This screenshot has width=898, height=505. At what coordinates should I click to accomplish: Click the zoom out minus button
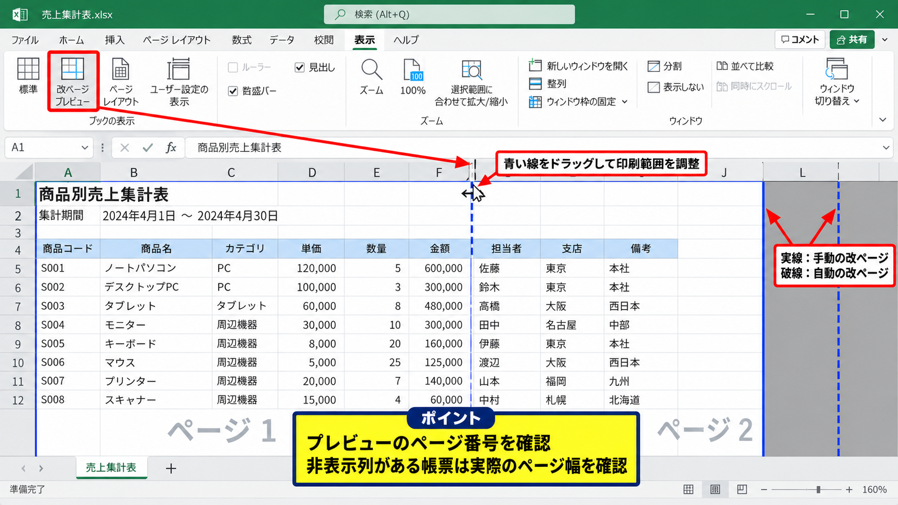pos(764,489)
